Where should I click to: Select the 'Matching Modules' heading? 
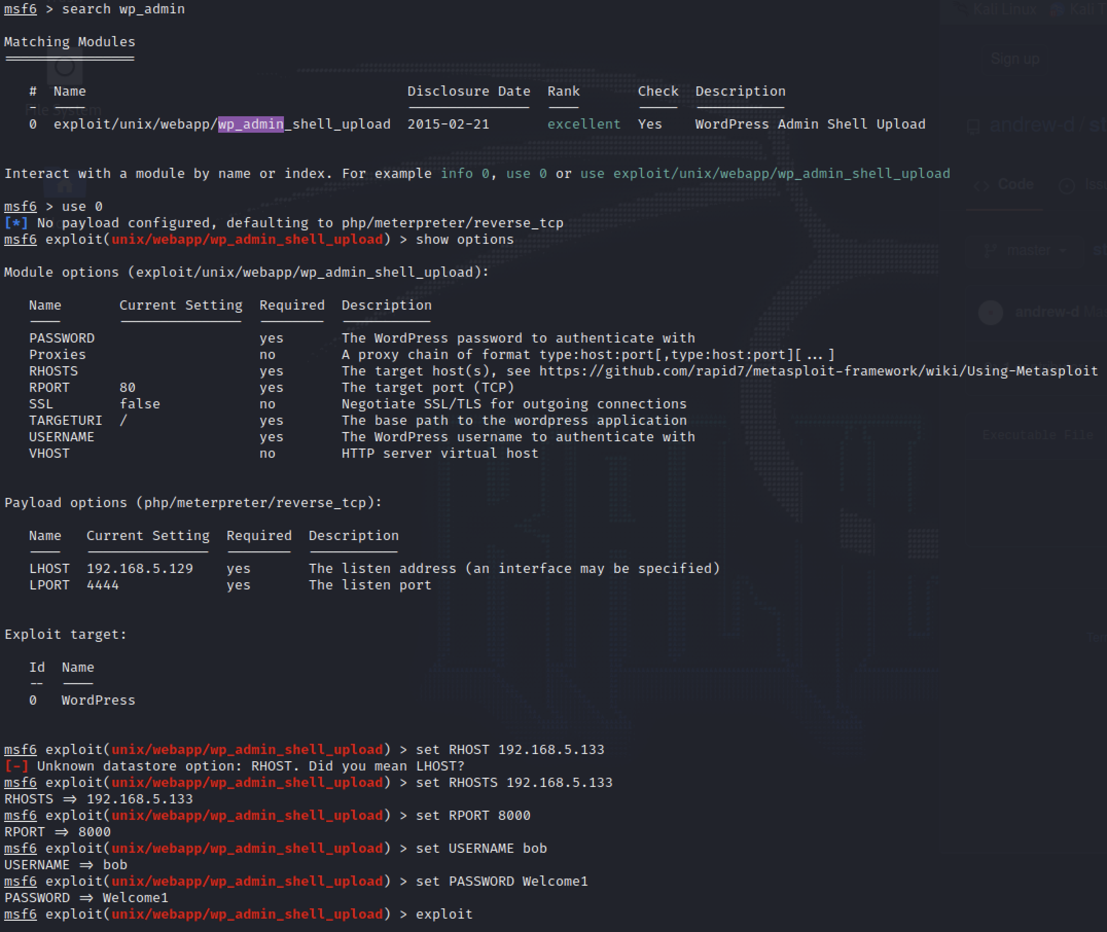70,42
